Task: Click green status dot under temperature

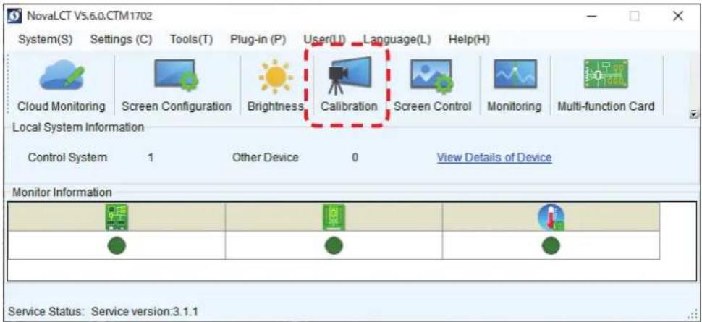Action: pyautogui.click(x=551, y=245)
